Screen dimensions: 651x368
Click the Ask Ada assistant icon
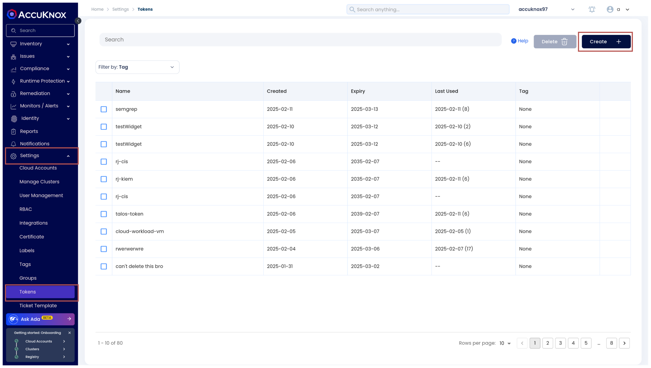click(x=13, y=319)
